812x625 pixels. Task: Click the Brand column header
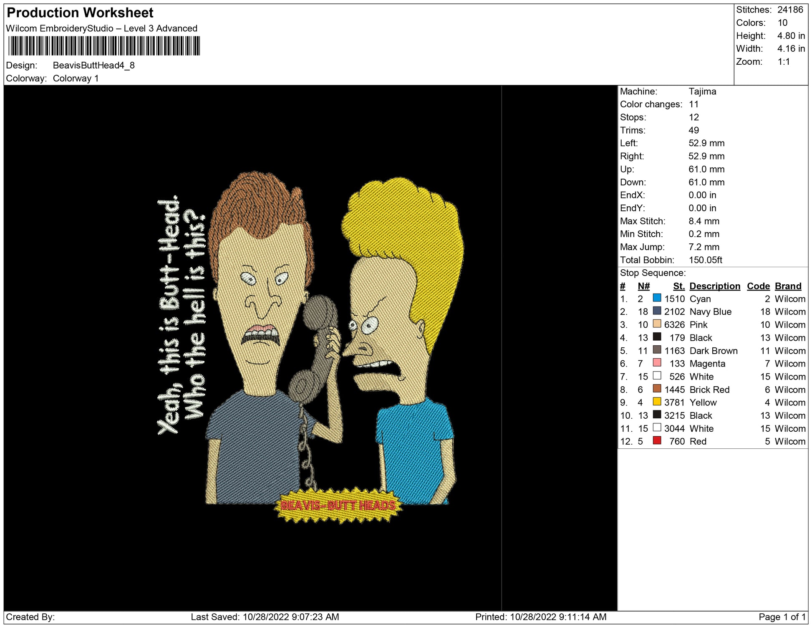tap(788, 286)
